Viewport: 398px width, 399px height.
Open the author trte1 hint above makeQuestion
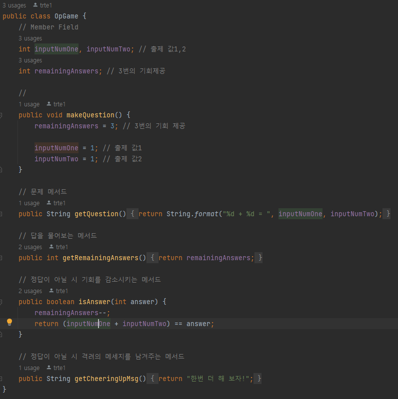56,104
